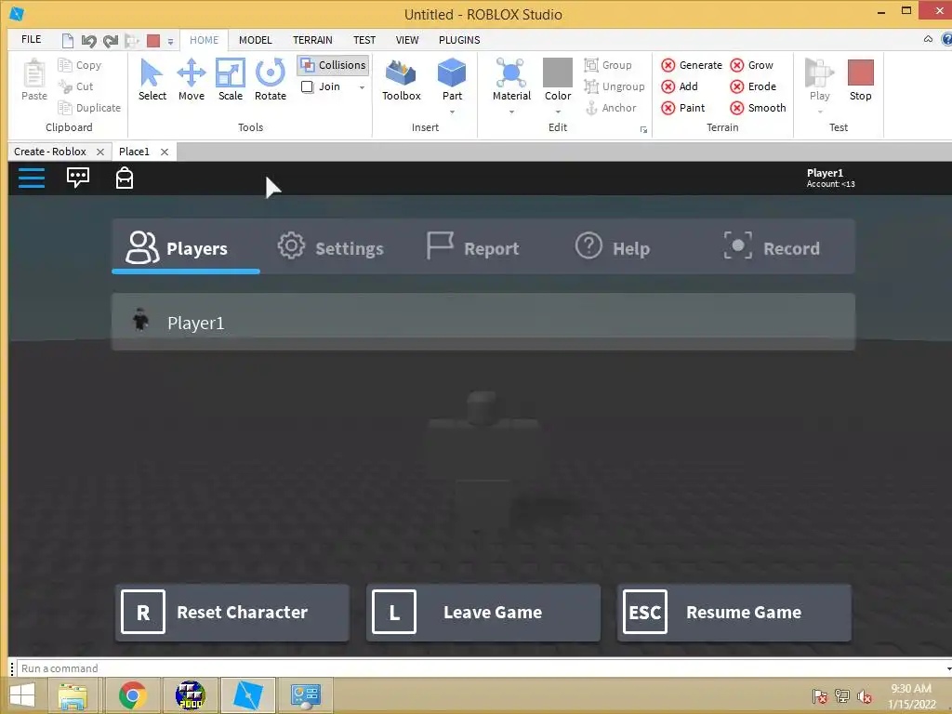Open the Settings tab in game menu
The height and width of the screenshot is (714, 952).
(331, 247)
